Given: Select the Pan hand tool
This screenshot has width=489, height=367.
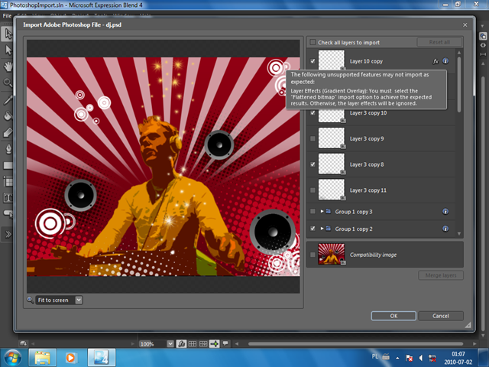Looking at the screenshot, I should (x=8, y=67).
